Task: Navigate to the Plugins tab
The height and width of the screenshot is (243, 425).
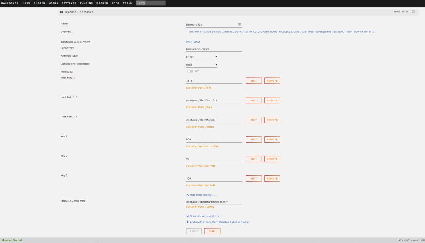Action: (x=86, y=3)
